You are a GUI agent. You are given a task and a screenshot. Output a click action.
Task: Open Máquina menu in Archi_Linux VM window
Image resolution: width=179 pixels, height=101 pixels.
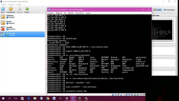59,13
